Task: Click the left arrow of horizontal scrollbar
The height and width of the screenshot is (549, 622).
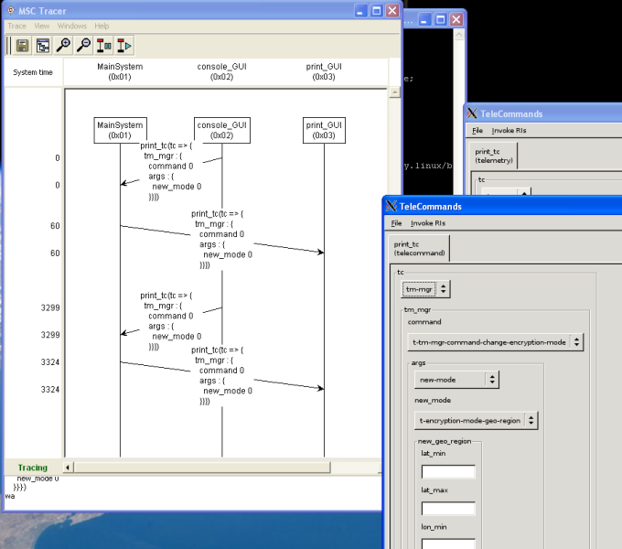Action: [x=68, y=468]
